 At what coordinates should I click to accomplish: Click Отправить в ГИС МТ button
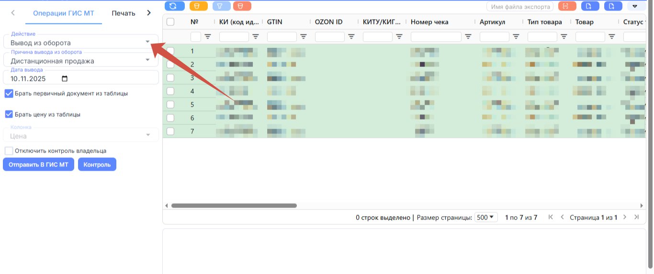point(38,164)
